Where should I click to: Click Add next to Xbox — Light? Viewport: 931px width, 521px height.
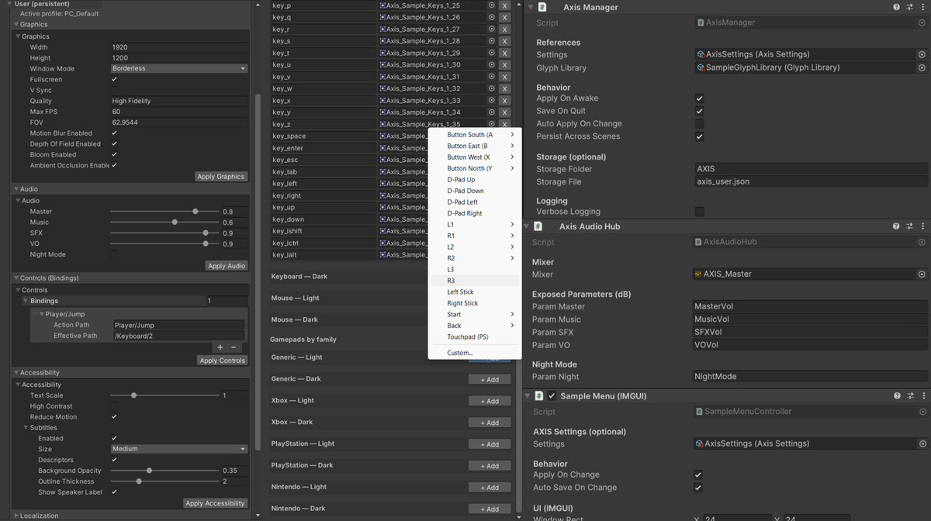point(490,401)
